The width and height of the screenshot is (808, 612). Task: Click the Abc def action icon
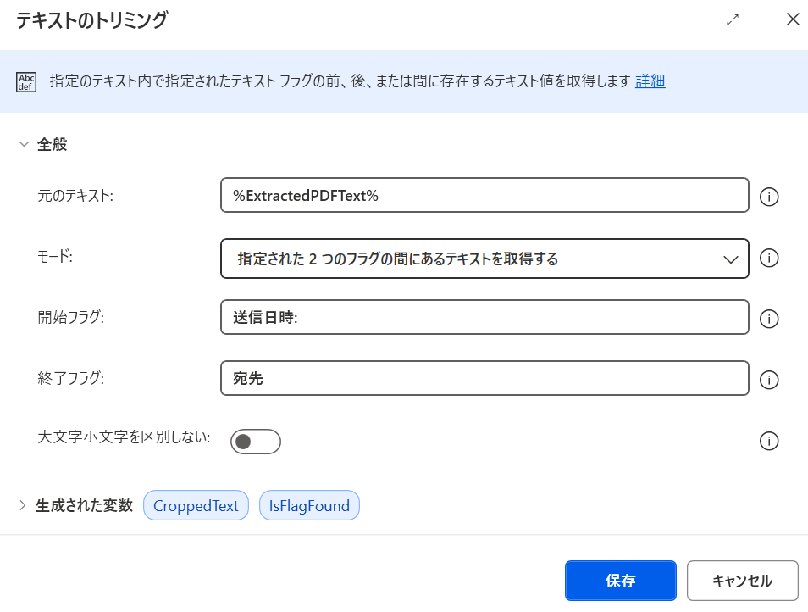(26, 82)
